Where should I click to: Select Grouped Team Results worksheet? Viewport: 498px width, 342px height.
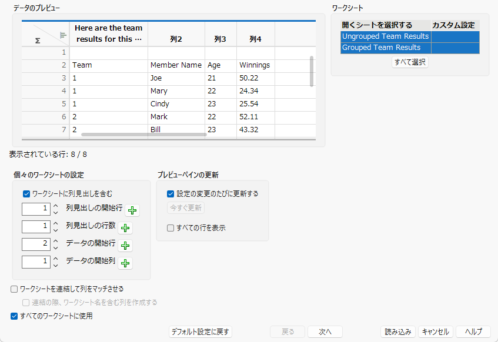pyautogui.click(x=386, y=48)
